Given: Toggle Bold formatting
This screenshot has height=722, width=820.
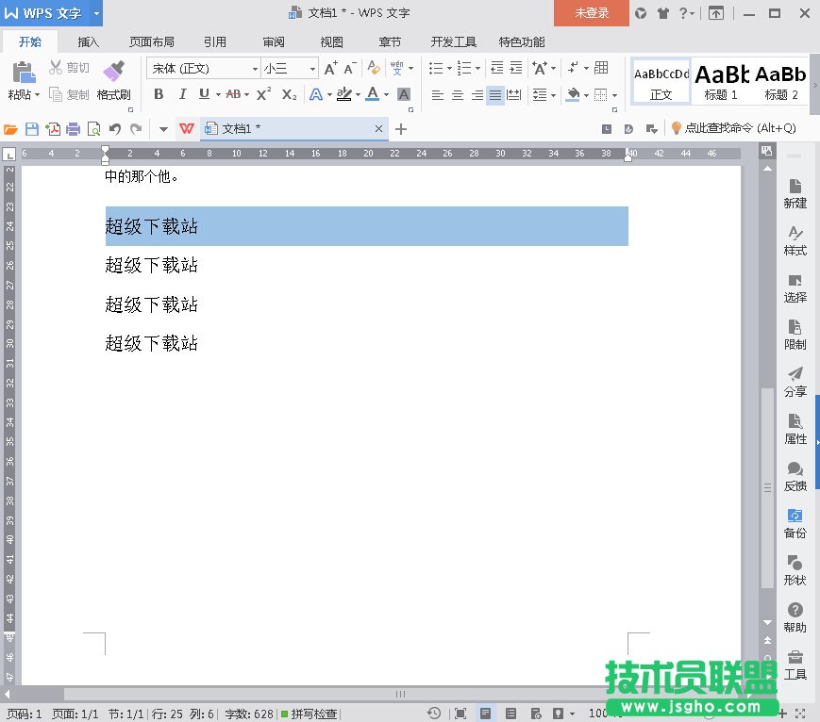Looking at the screenshot, I should [x=159, y=94].
